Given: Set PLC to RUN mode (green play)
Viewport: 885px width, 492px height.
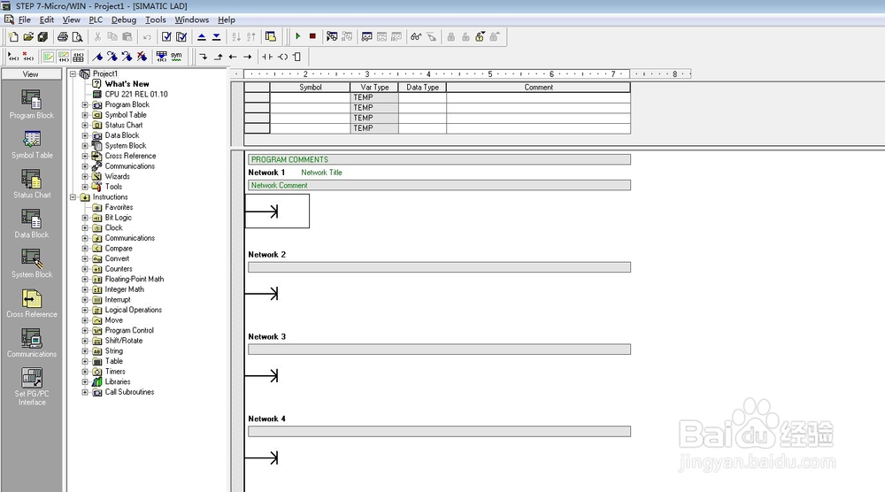Looking at the screenshot, I should (298, 36).
